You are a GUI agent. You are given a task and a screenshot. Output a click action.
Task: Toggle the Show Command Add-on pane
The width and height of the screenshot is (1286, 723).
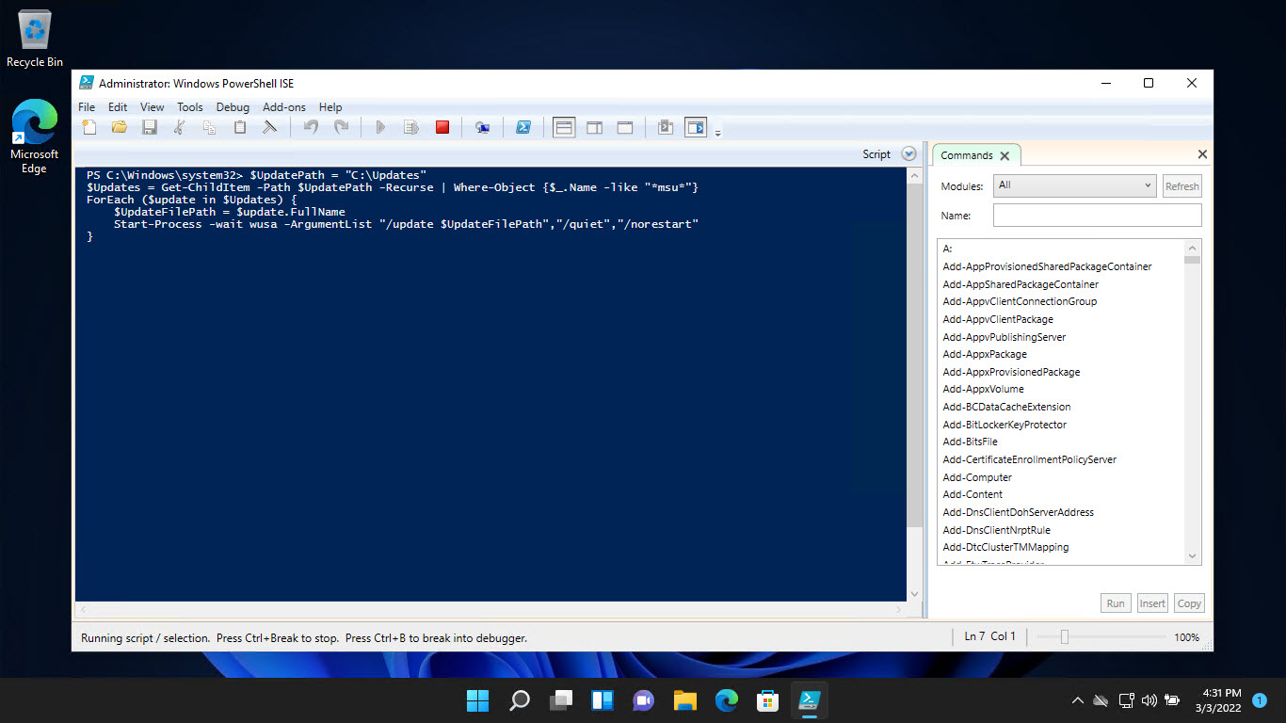(x=695, y=126)
